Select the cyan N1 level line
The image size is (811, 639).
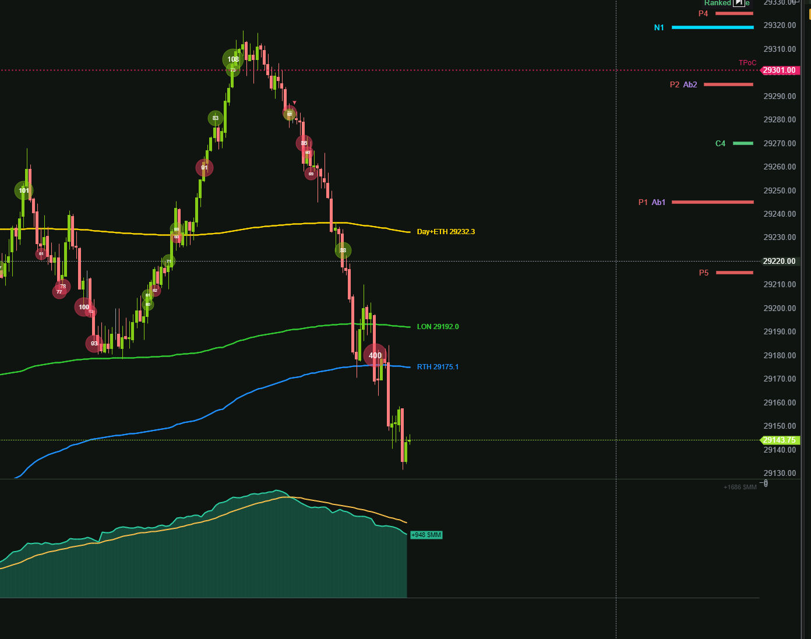pyautogui.click(x=713, y=27)
